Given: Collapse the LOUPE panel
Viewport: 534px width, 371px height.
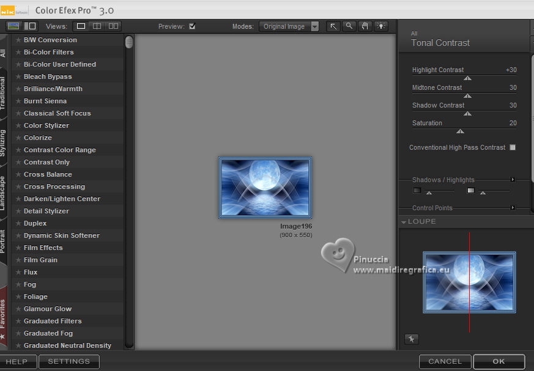Looking at the screenshot, I should pos(404,222).
